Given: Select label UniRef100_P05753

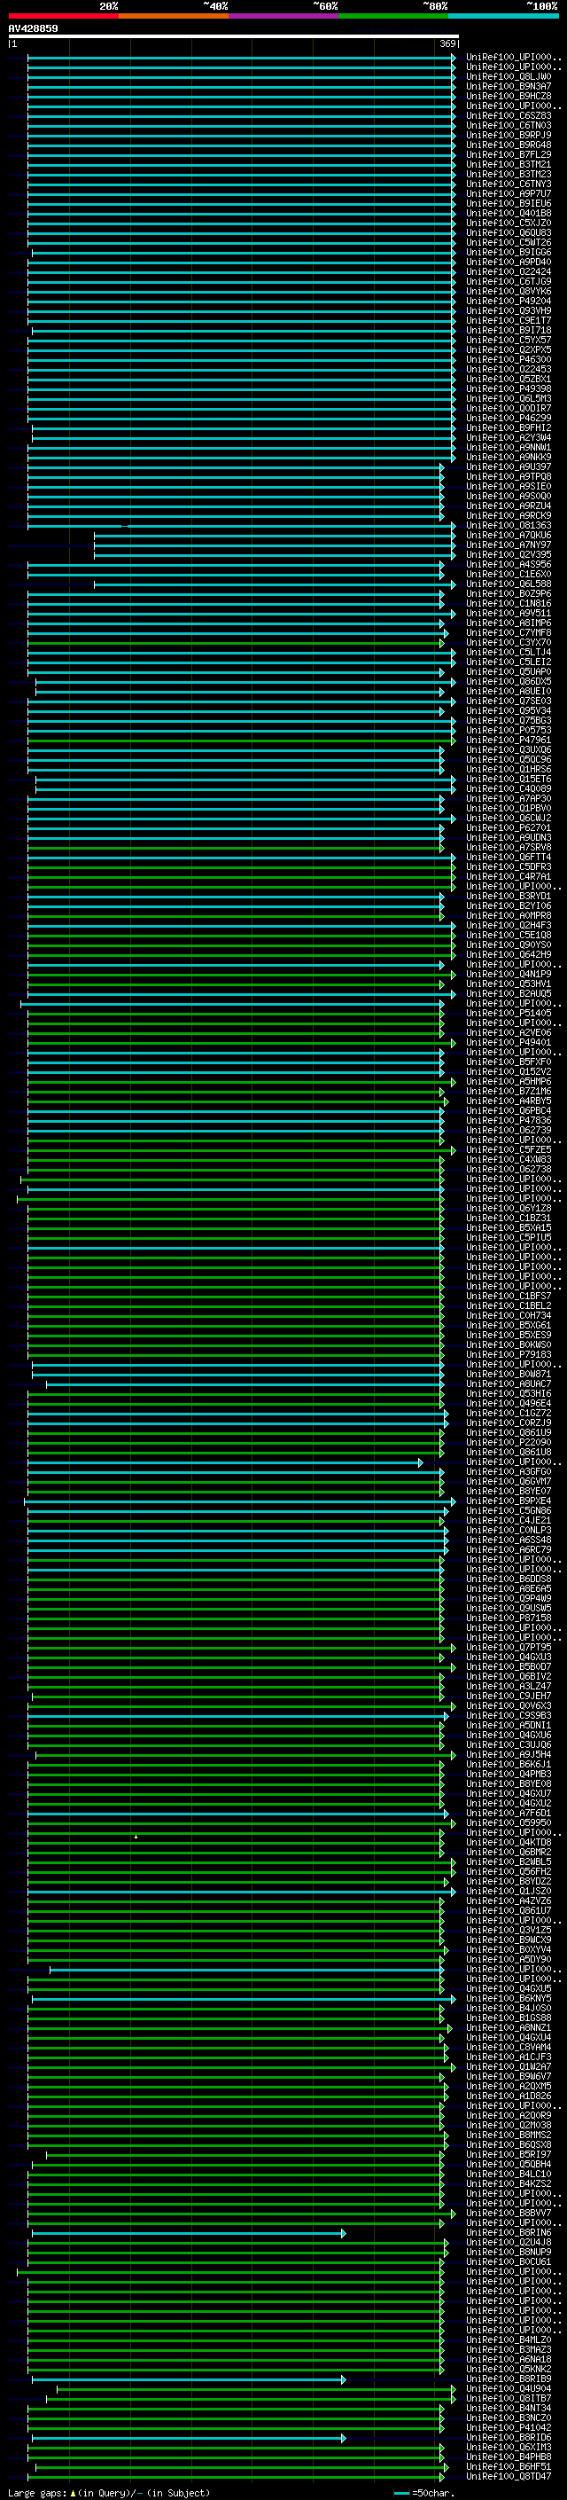Looking at the screenshot, I should tap(509, 730).
